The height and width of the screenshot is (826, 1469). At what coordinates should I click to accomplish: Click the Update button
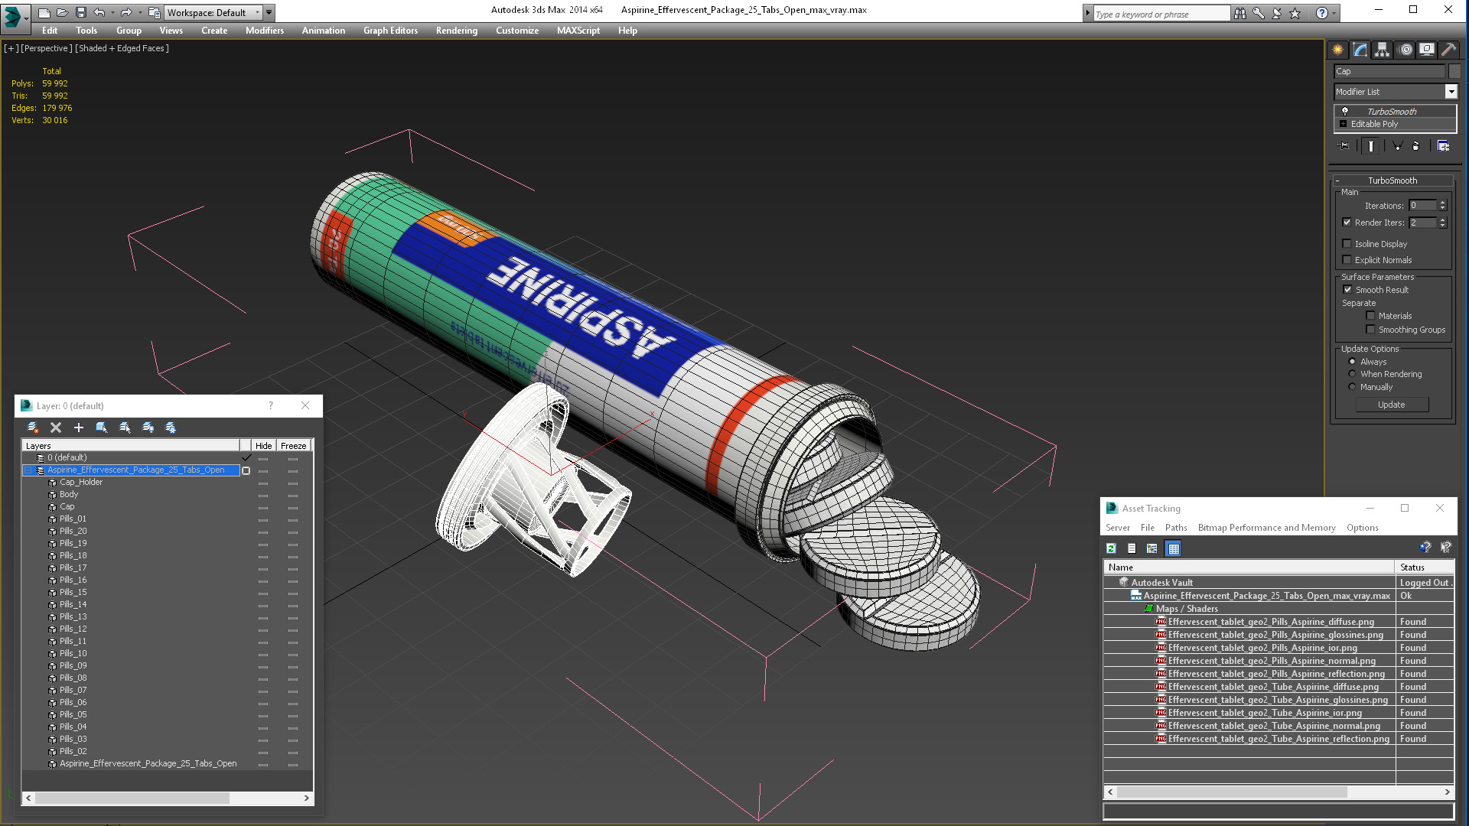tap(1391, 405)
